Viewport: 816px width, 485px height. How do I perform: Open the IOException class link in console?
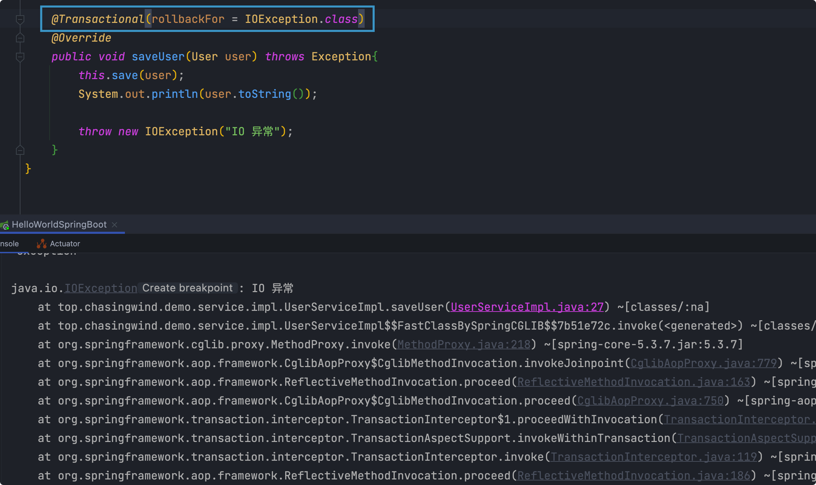(x=101, y=288)
